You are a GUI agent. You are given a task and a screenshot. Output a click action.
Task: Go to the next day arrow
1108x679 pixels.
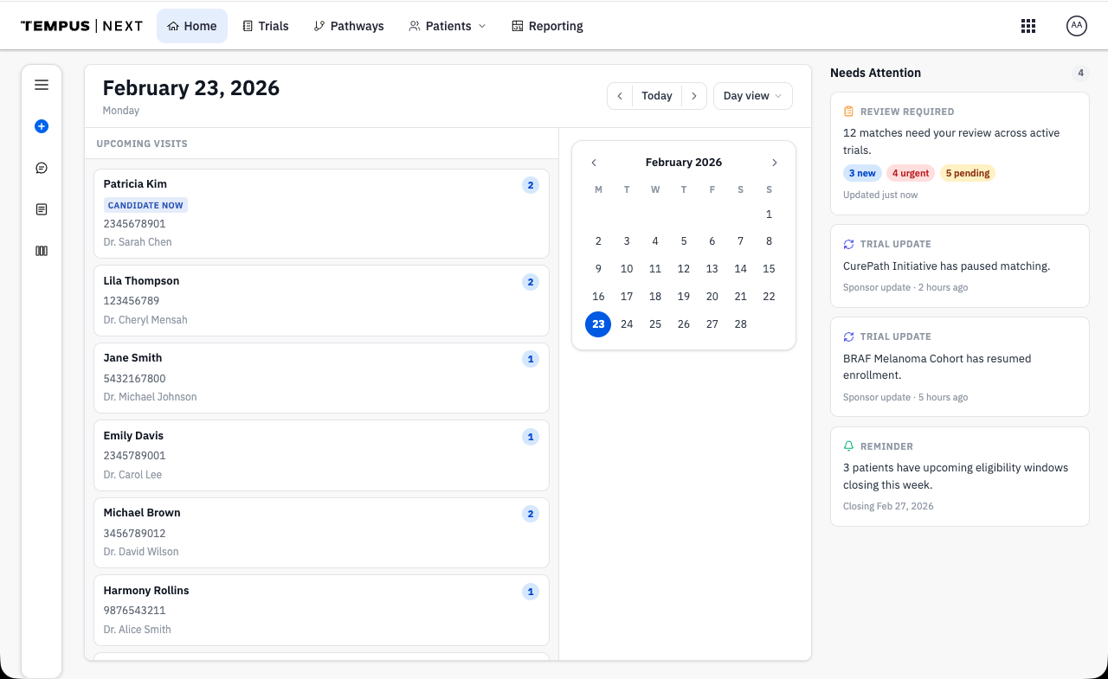[x=694, y=96]
